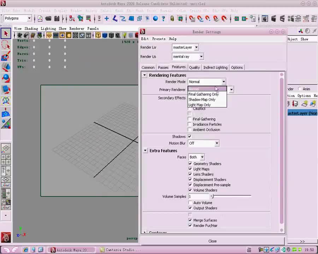Image resolution: width=318 pixels, height=254 pixels.
Task: Click the Close button in Render Settings
Action: (212, 241)
